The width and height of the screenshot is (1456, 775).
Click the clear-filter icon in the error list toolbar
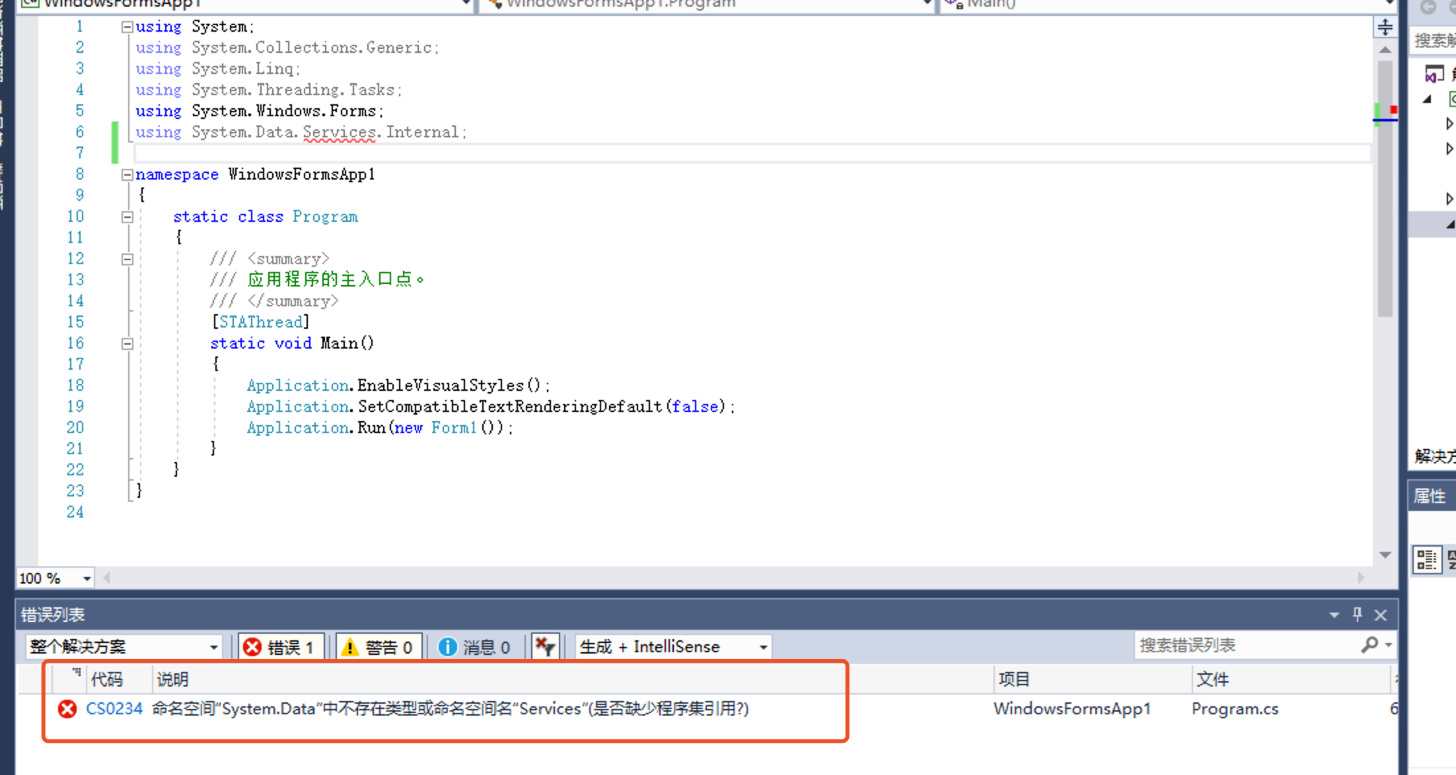click(x=546, y=646)
